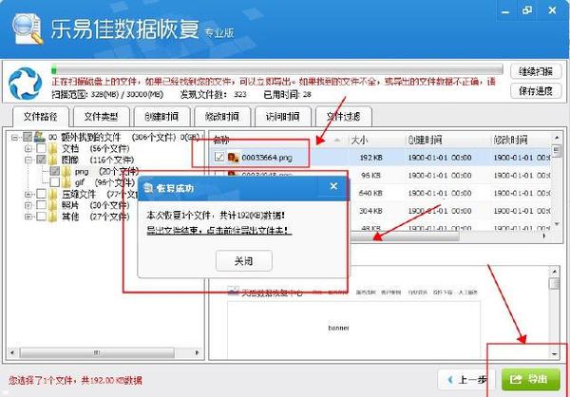The image size is (570, 397).
Task: Click file list vertical scrollbar up arrow
Action: pyautogui.click(x=556, y=138)
